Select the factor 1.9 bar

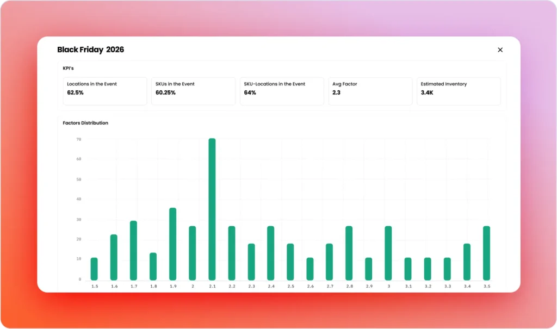[x=172, y=244]
